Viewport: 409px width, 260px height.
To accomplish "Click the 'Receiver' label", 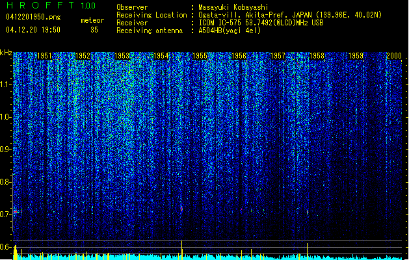I will tap(132, 23).
